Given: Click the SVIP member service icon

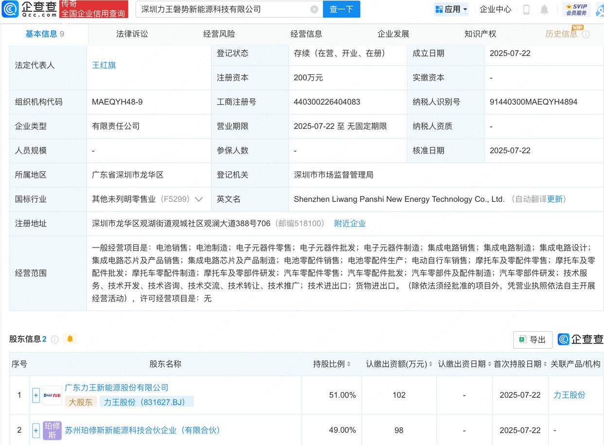Looking at the screenshot, I should tap(576, 9).
